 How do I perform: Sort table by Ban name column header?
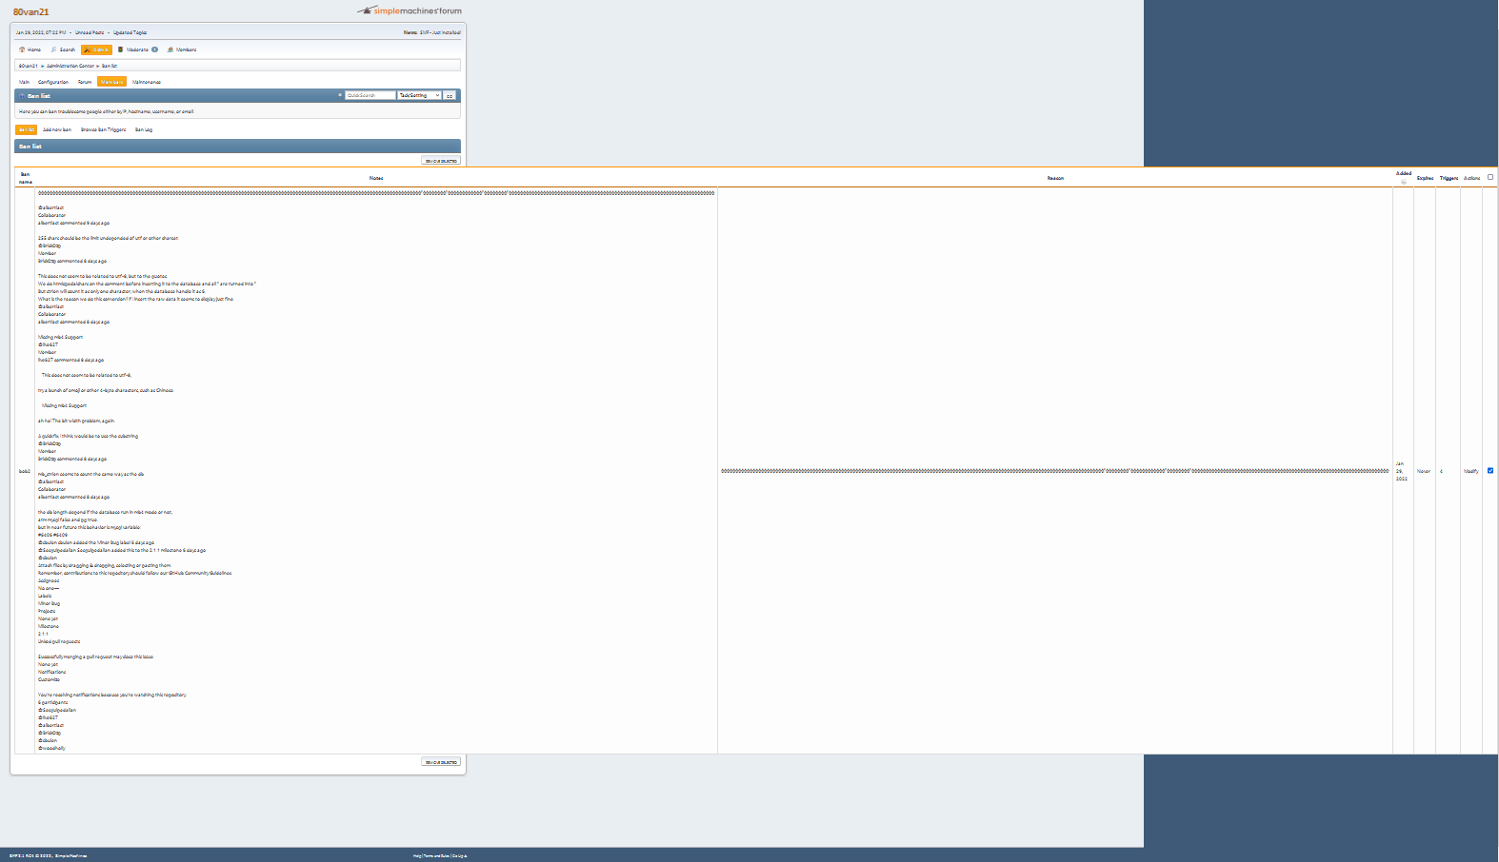click(25, 178)
